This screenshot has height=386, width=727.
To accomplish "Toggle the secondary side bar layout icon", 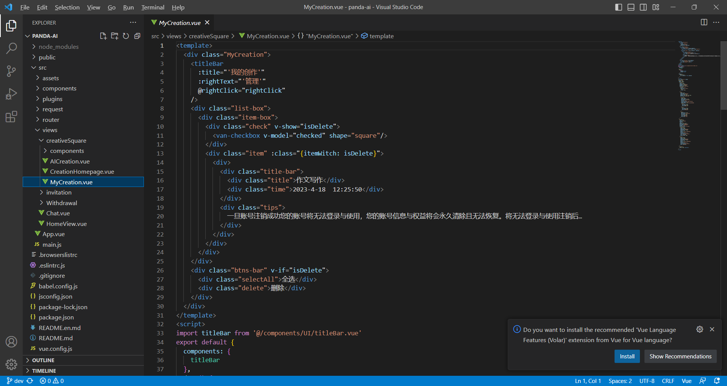I will point(643,7).
